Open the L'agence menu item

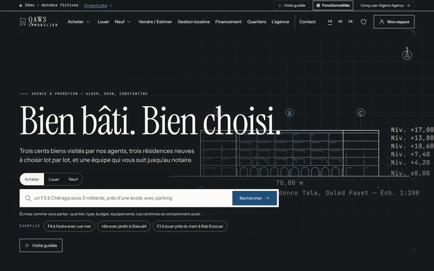[280, 22]
